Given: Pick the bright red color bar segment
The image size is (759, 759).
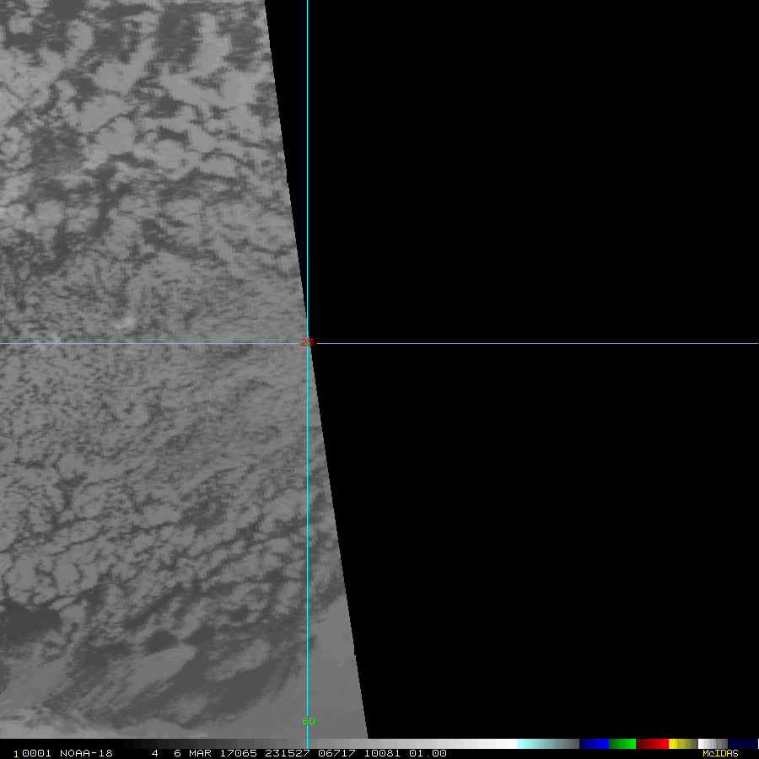Looking at the screenshot, I should (x=659, y=744).
